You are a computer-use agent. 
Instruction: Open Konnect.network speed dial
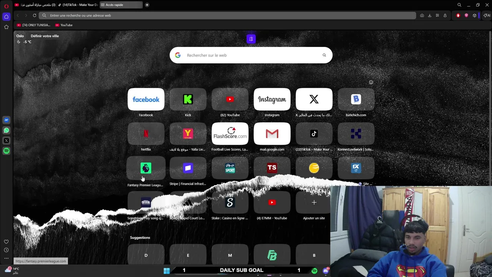click(x=356, y=133)
